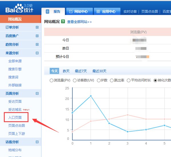171x157 pixels.
Task: Click the 预计今日 row label
Action: (x=62, y=57)
